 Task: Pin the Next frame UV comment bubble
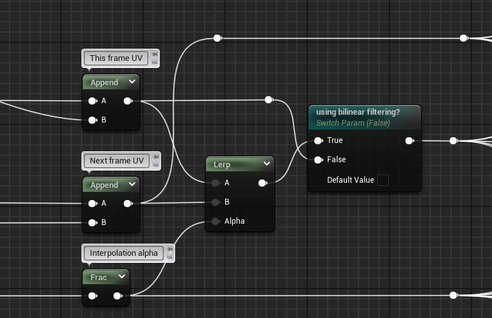tap(156, 157)
